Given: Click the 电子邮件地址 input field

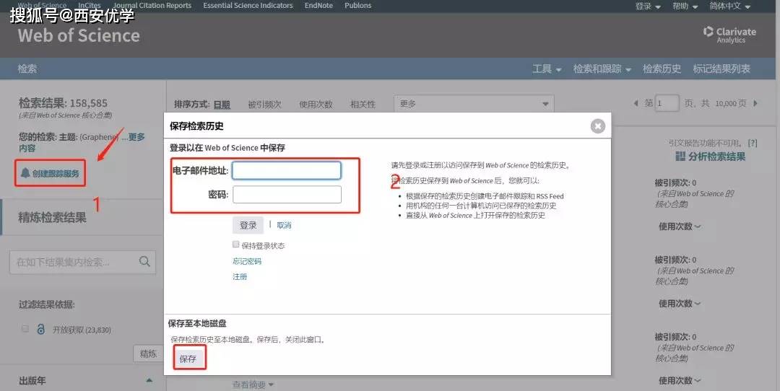Looking at the screenshot, I should [x=287, y=170].
